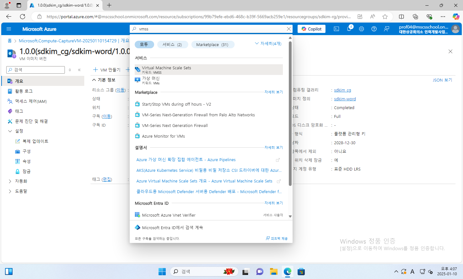Open the feedback icon in header

click(x=387, y=29)
